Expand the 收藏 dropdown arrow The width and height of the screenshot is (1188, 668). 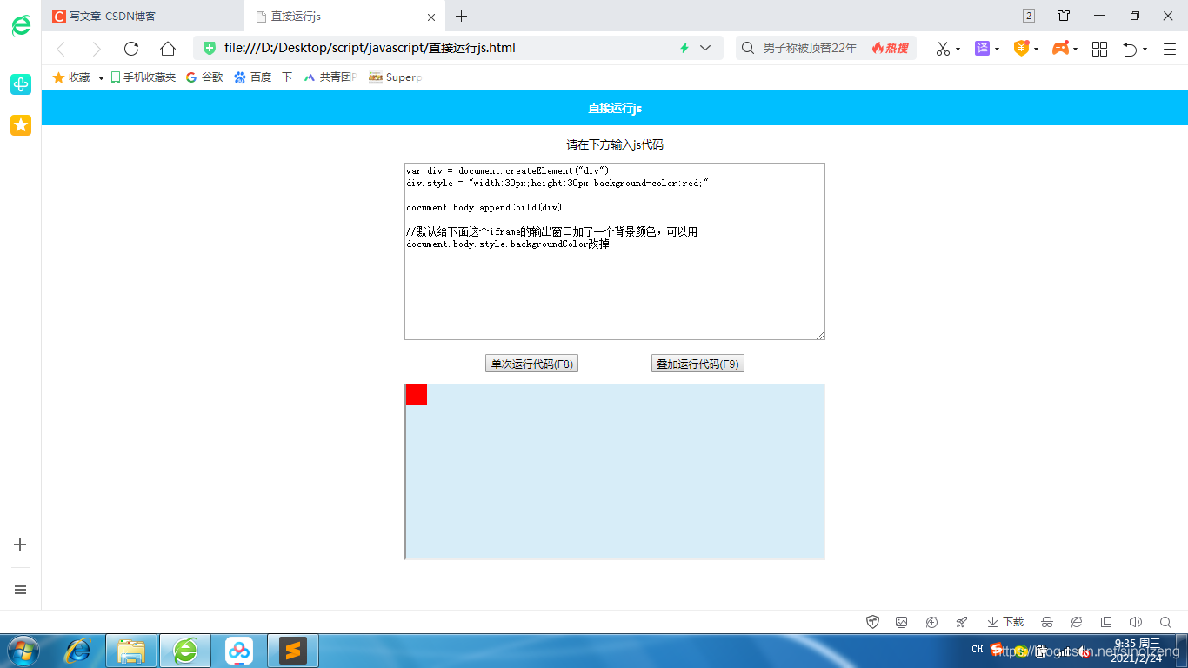coord(101,78)
